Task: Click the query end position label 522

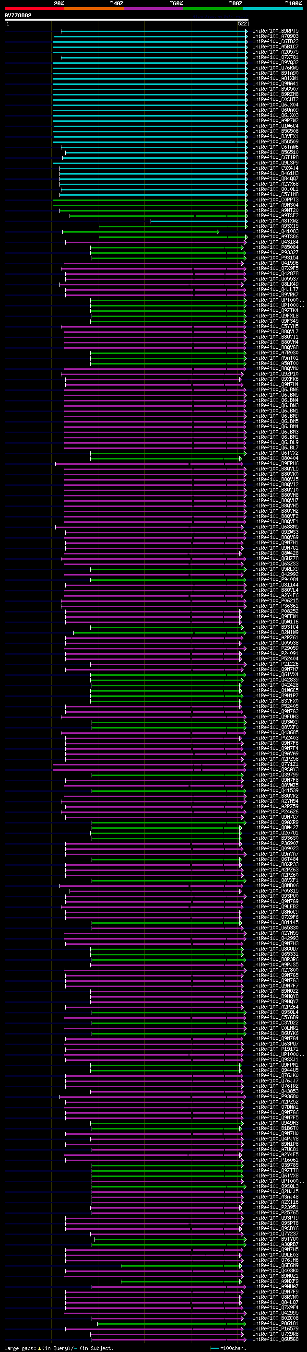Action: (242, 24)
